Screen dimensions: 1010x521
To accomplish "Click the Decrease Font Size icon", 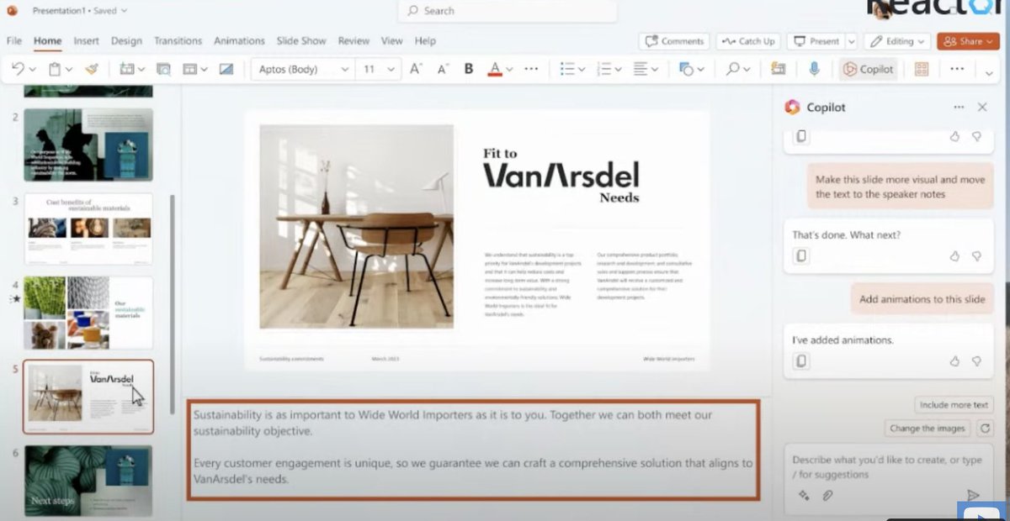I will tap(443, 69).
